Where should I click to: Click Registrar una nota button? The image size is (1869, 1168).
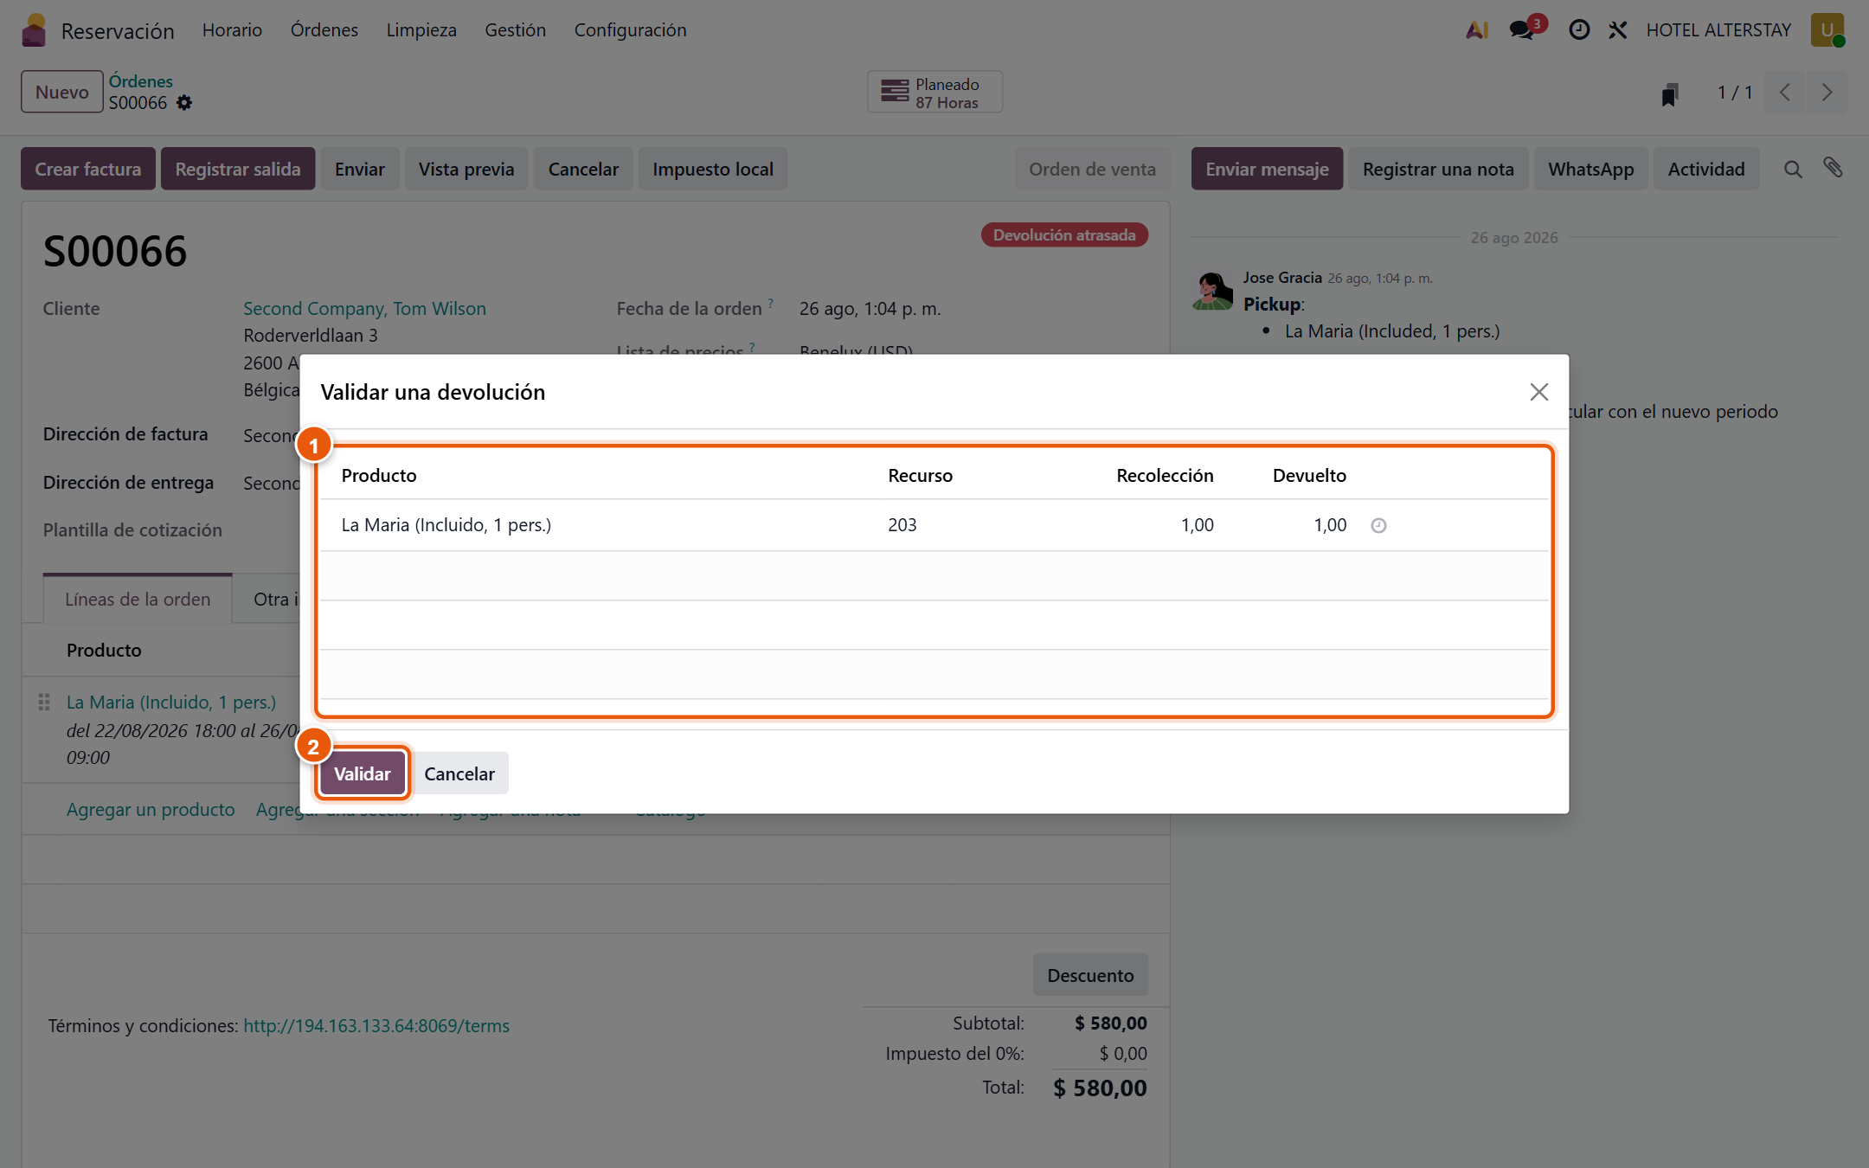point(1438,170)
